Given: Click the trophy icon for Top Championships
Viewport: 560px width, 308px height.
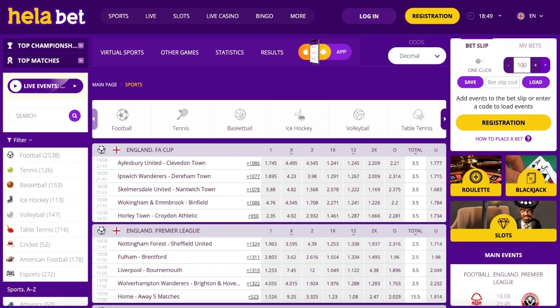Looking at the screenshot, I should 10,45.
